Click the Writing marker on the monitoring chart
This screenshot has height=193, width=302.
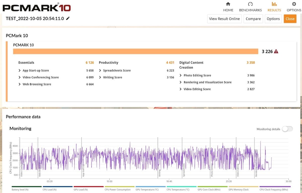[x=159, y=173]
